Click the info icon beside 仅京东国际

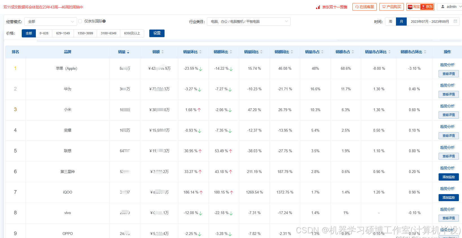[104, 21]
